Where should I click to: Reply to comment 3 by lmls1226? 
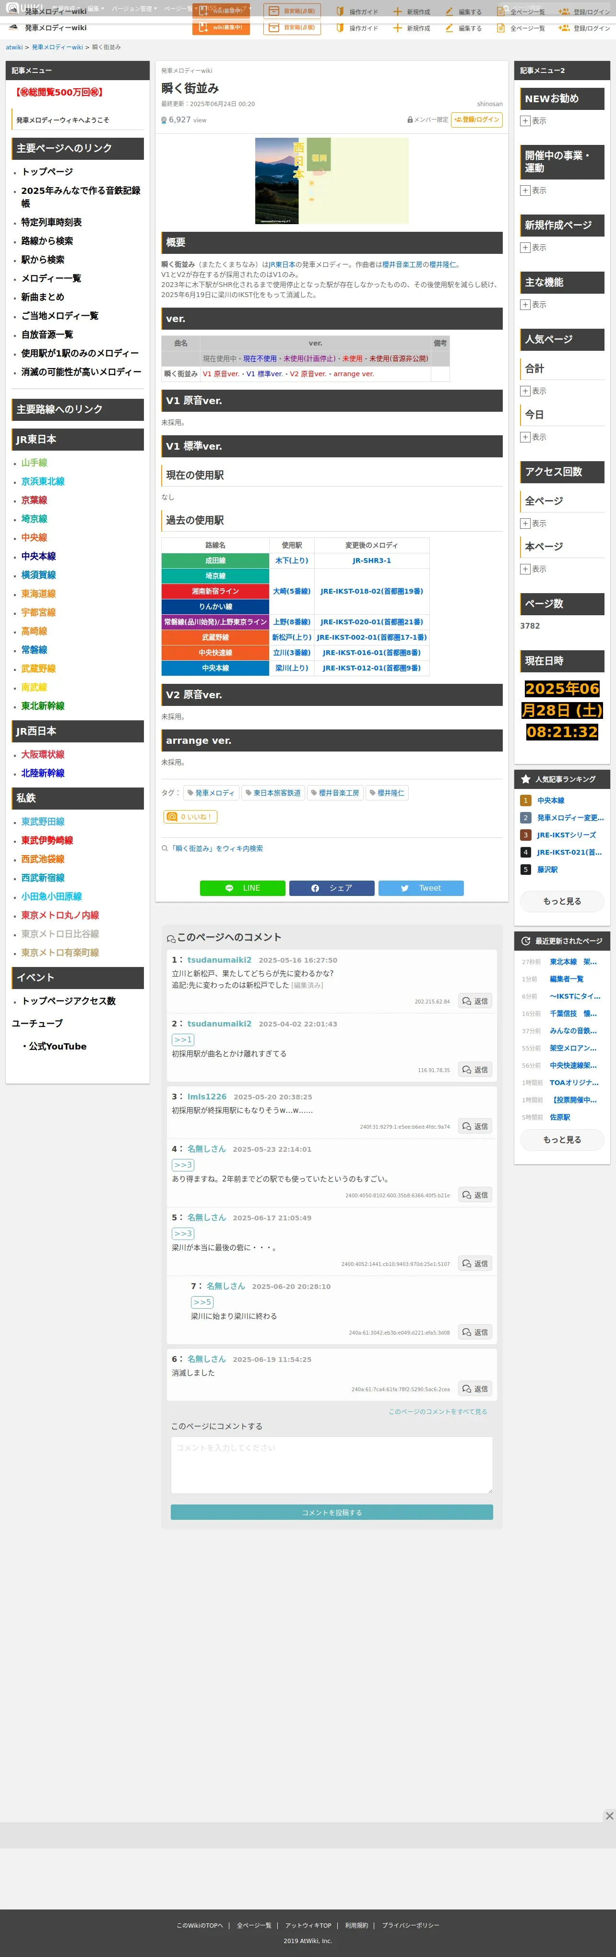[x=475, y=1126]
